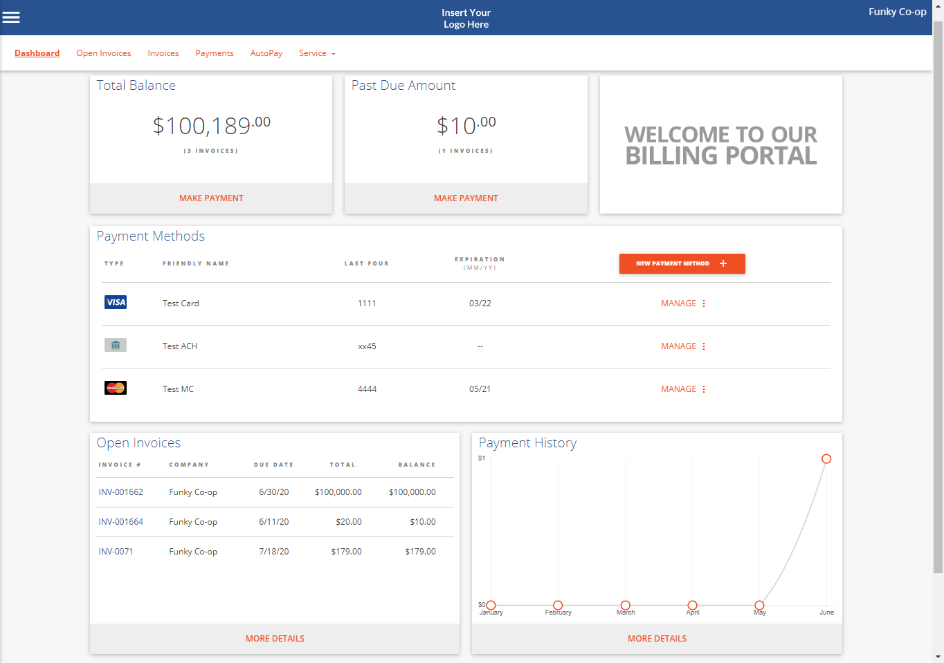Click the Visa card icon
944x663 pixels.
pyautogui.click(x=116, y=302)
